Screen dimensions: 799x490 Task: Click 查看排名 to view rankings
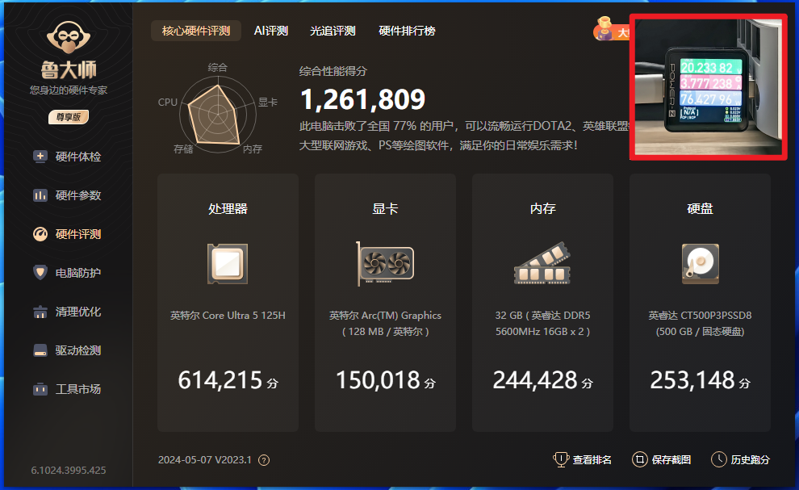(x=582, y=460)
